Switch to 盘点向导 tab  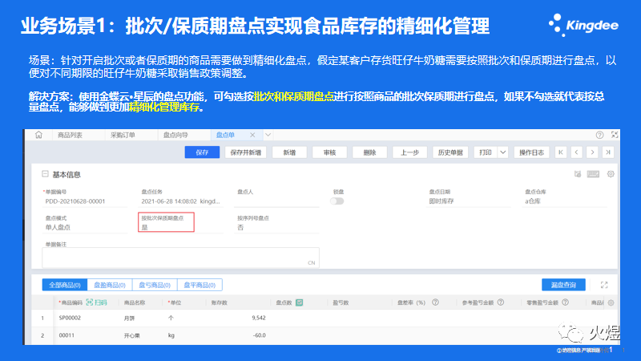(x=175, y=135)
